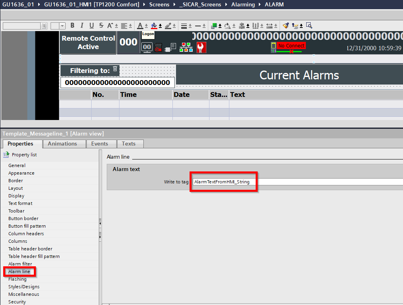Select Alarm line in property list
Image resolution: width=403 pixels, height=305 pixels.
pyautogui.click(x=19, y=272)
